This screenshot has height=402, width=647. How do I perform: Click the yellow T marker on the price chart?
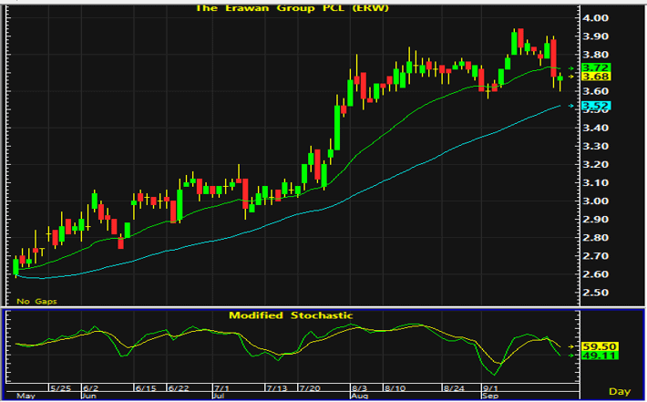point(42,251)
